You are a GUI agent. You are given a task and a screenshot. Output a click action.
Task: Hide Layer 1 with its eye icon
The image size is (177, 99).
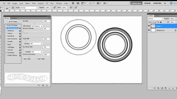point(149,26)
